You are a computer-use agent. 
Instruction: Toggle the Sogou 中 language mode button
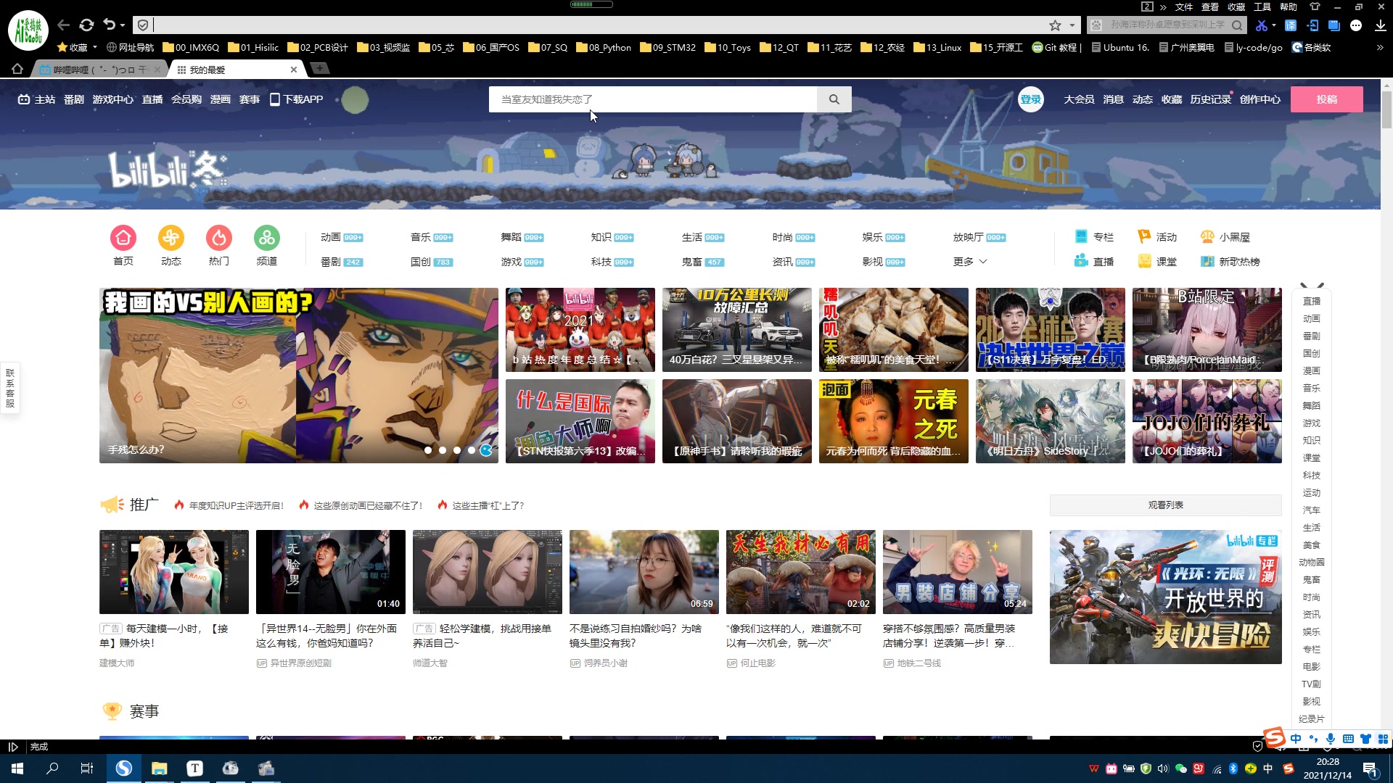[1296, 739]
